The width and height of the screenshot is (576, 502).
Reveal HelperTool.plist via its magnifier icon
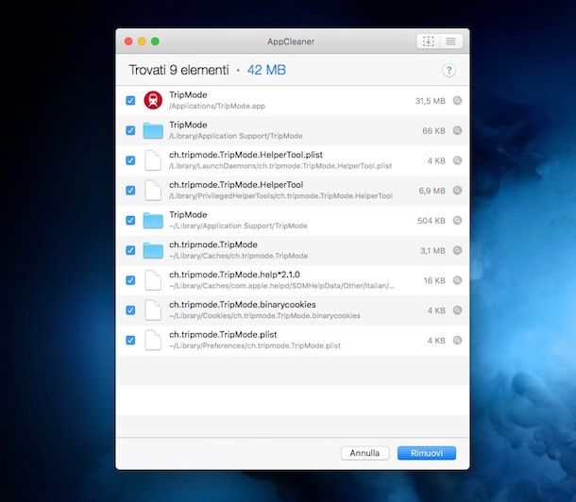pos(457,160)
